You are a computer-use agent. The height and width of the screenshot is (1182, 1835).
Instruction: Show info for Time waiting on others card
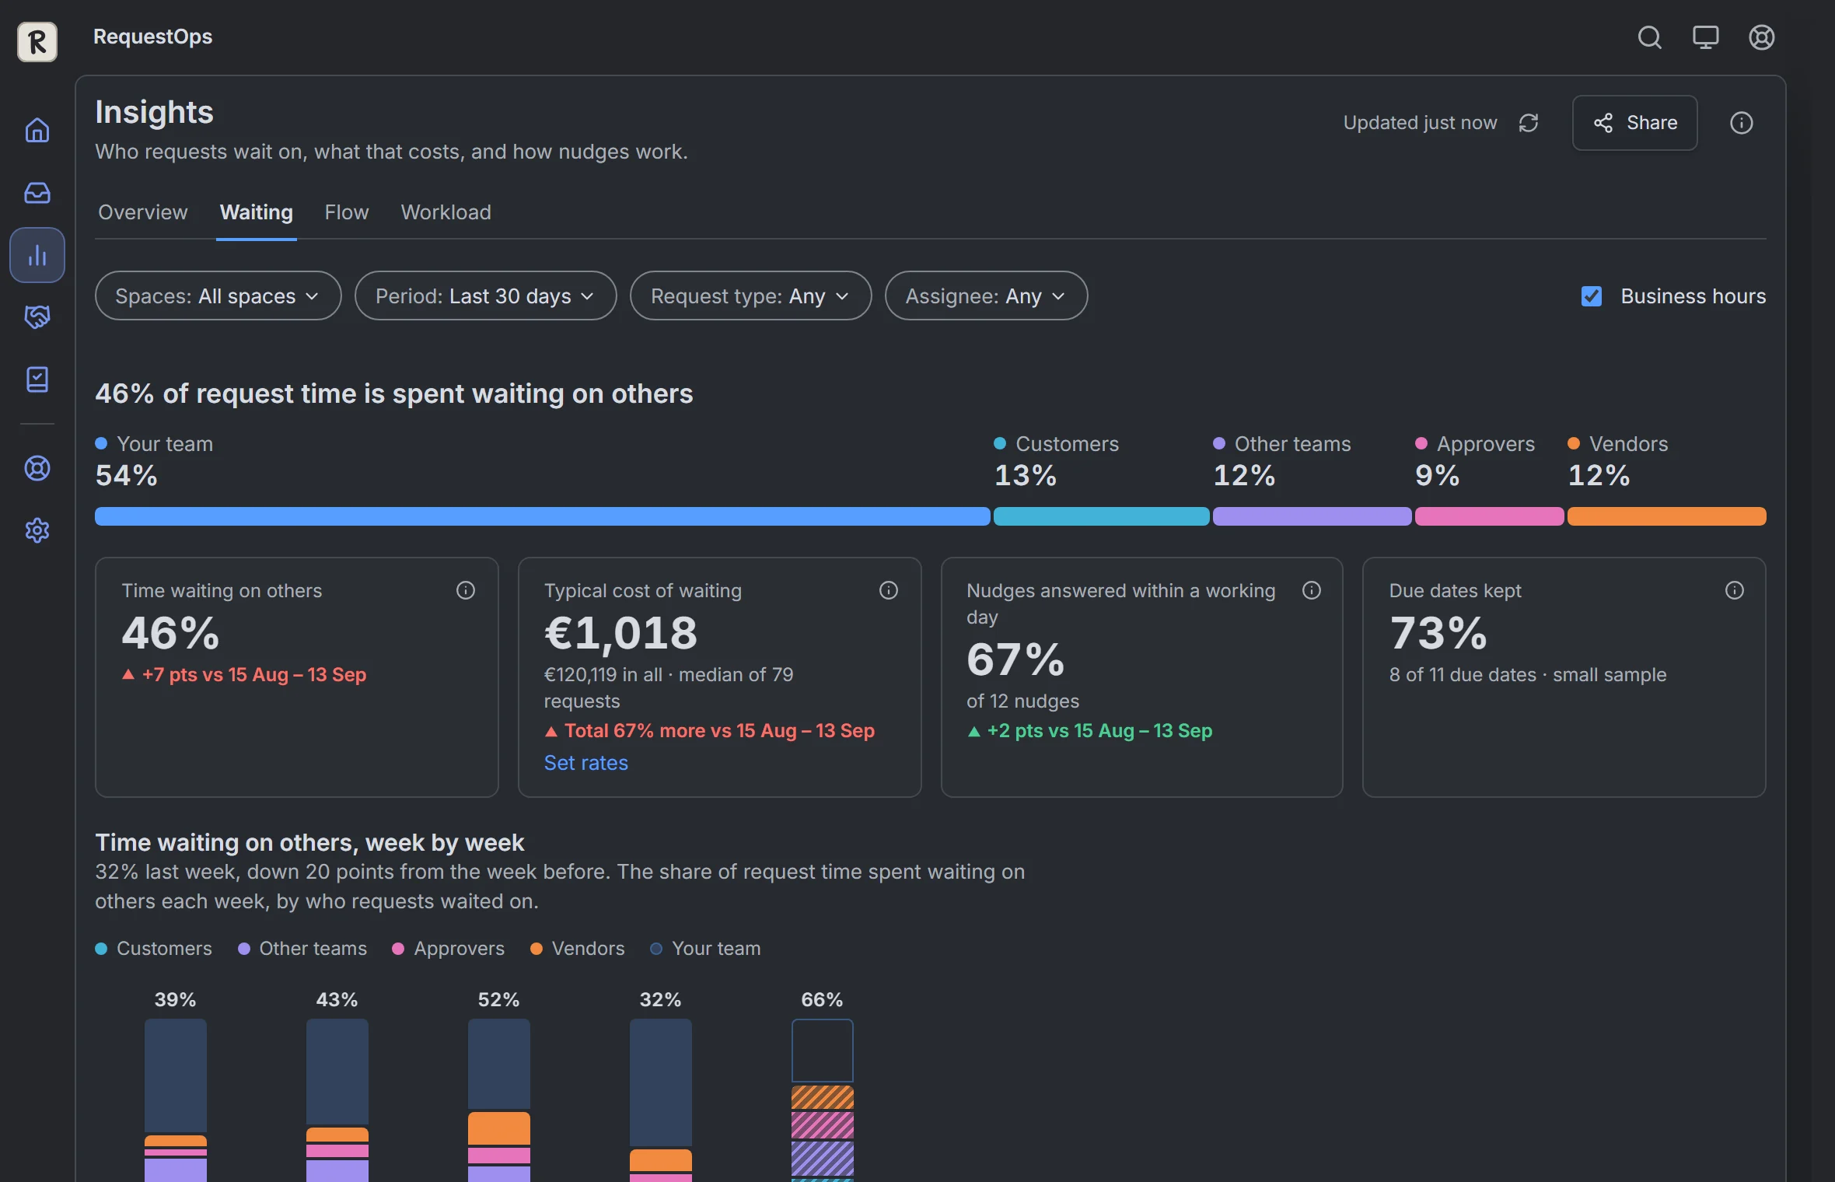466,590
